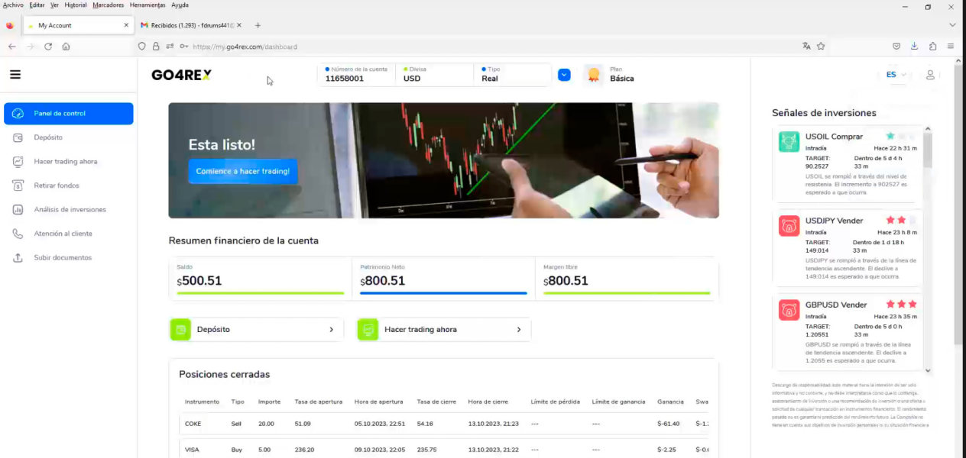Click the Subir documentos upload icon
966x458 pixels.
pos(18,257)
